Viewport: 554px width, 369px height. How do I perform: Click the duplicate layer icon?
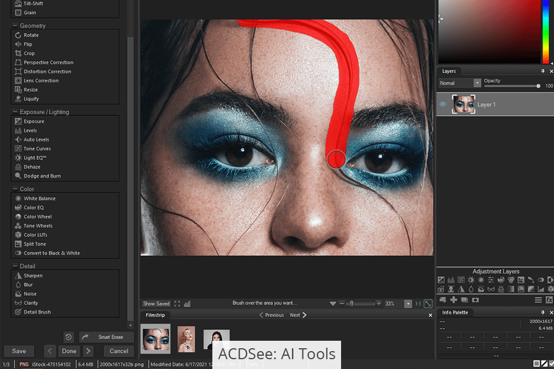(x=465, y=300)
